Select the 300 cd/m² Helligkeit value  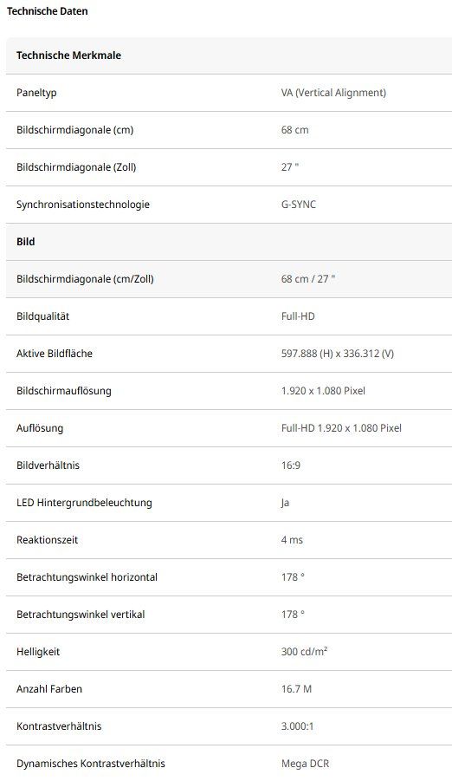304,652
